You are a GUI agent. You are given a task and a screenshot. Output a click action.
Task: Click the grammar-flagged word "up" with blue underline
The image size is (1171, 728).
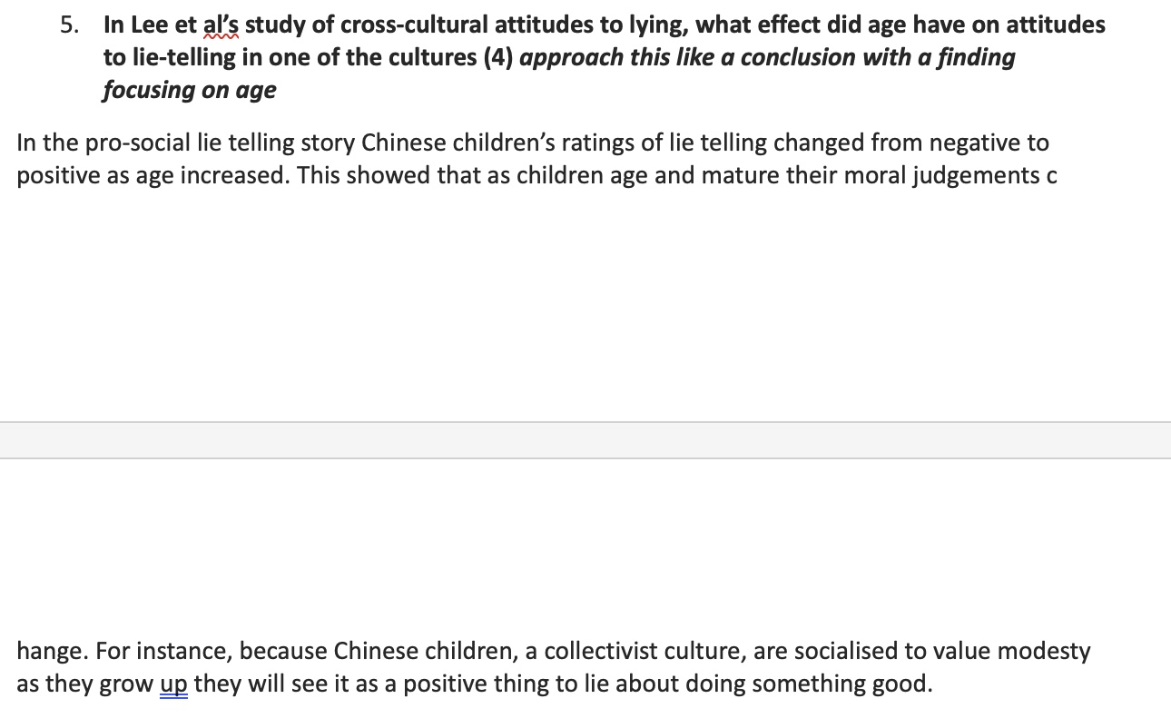tap(173, 684)
